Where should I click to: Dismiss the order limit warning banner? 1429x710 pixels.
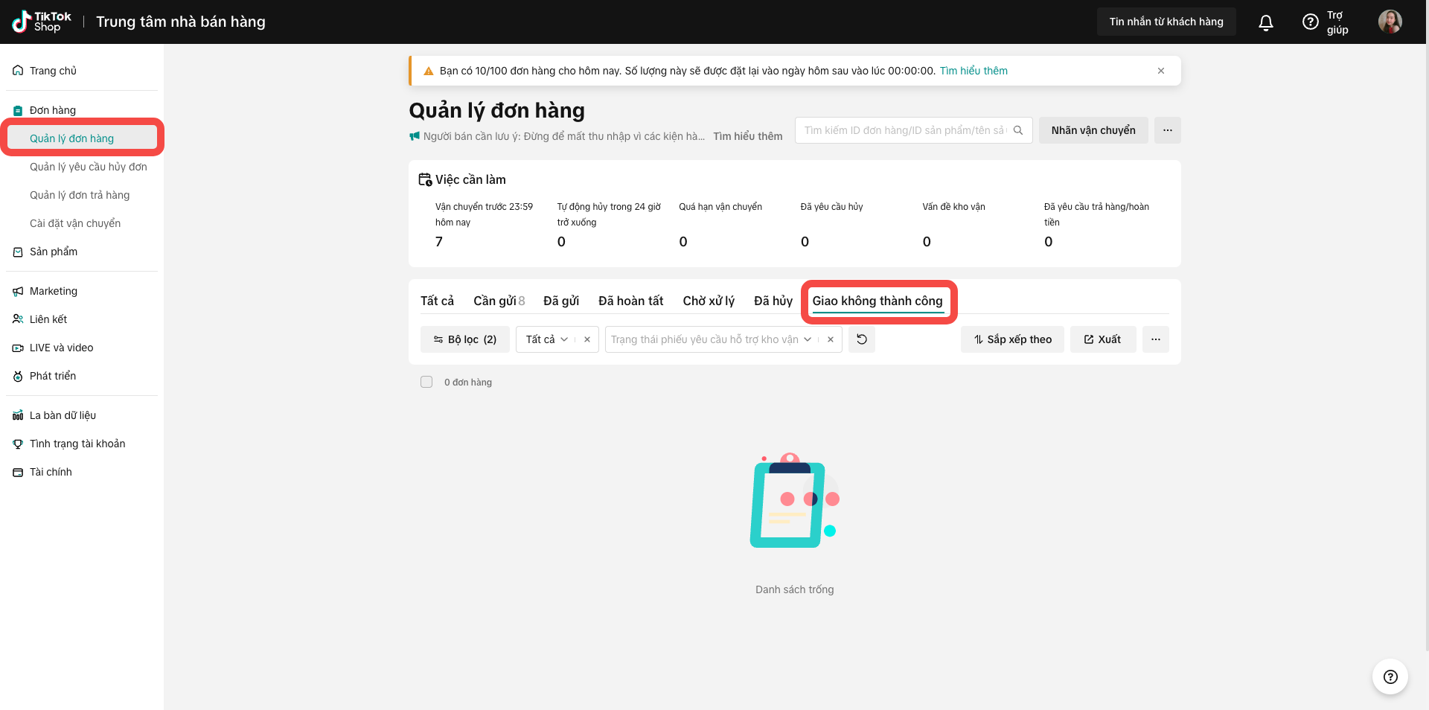1160,71
